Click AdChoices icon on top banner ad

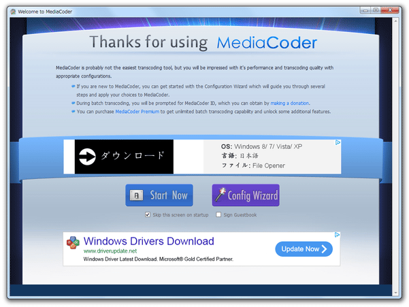pyautogui.click(x=338, y=142)
